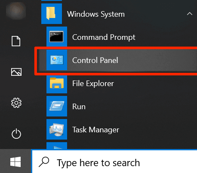Image resolution: width=197 pixels, height=173 pixels.
Task: Click the user account avatar
Action: coord(16,10)
